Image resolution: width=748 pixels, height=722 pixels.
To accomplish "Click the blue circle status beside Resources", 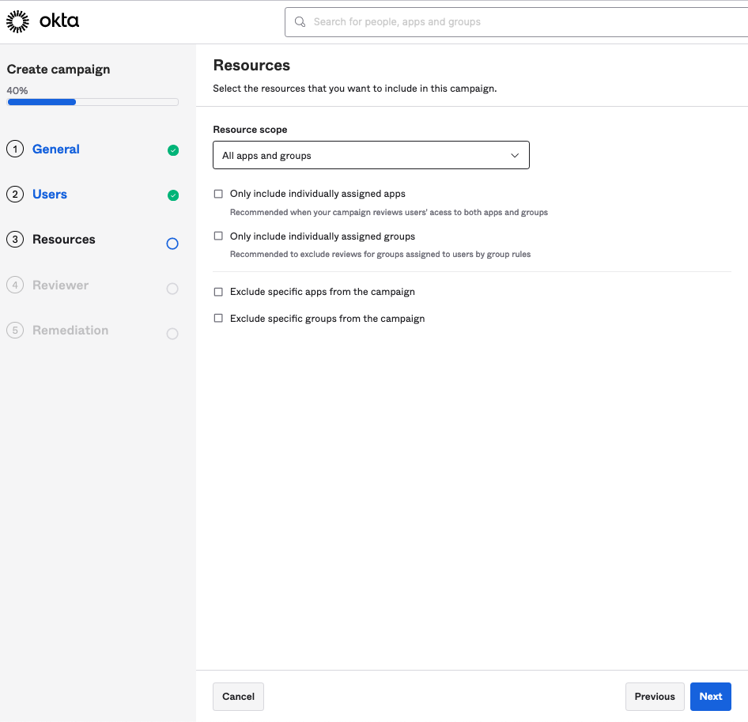I will pos(172,244).
